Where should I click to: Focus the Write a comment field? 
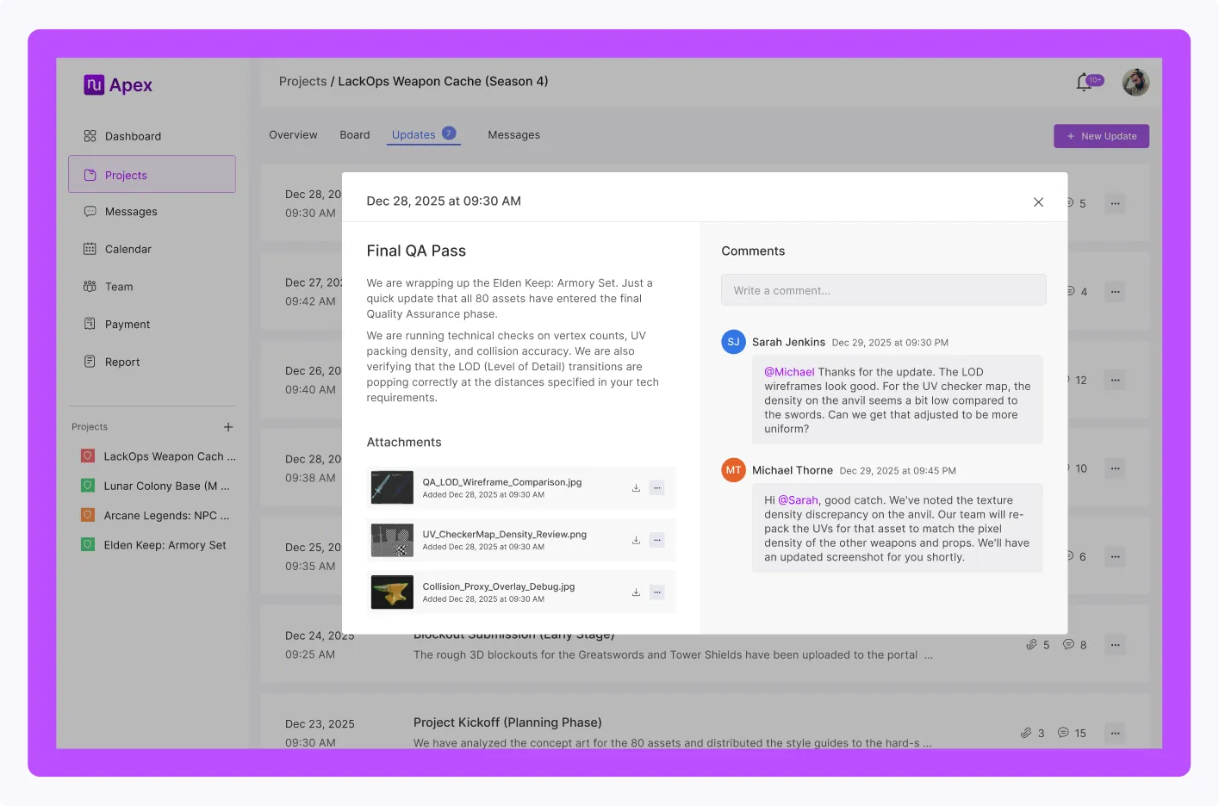coord(883,290)
